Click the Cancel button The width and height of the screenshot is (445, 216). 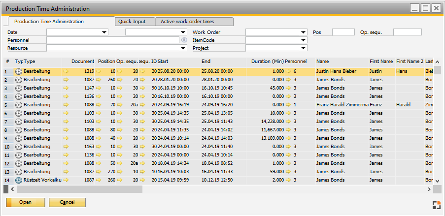(67, 202)
